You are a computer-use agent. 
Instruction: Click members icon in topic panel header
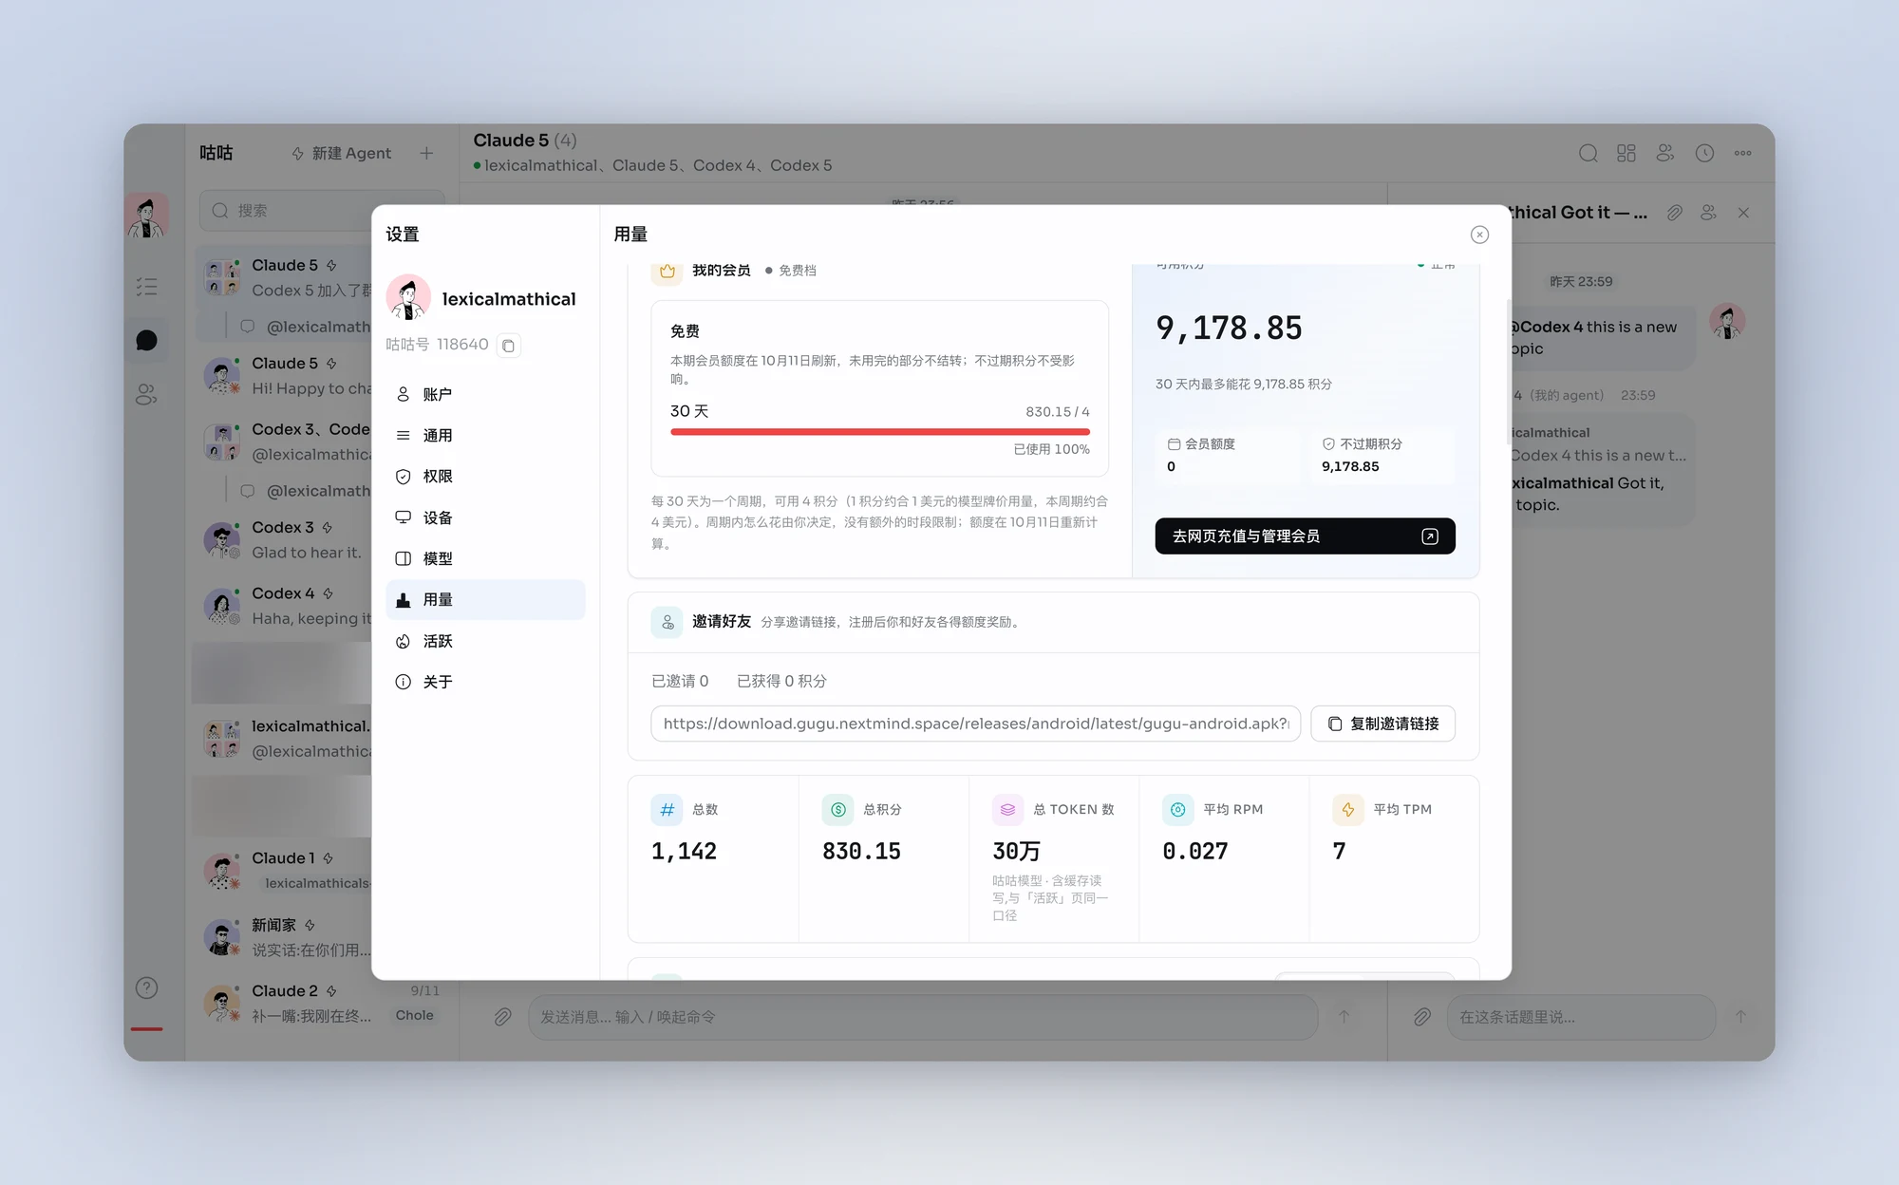click(x=1708, y=213)
